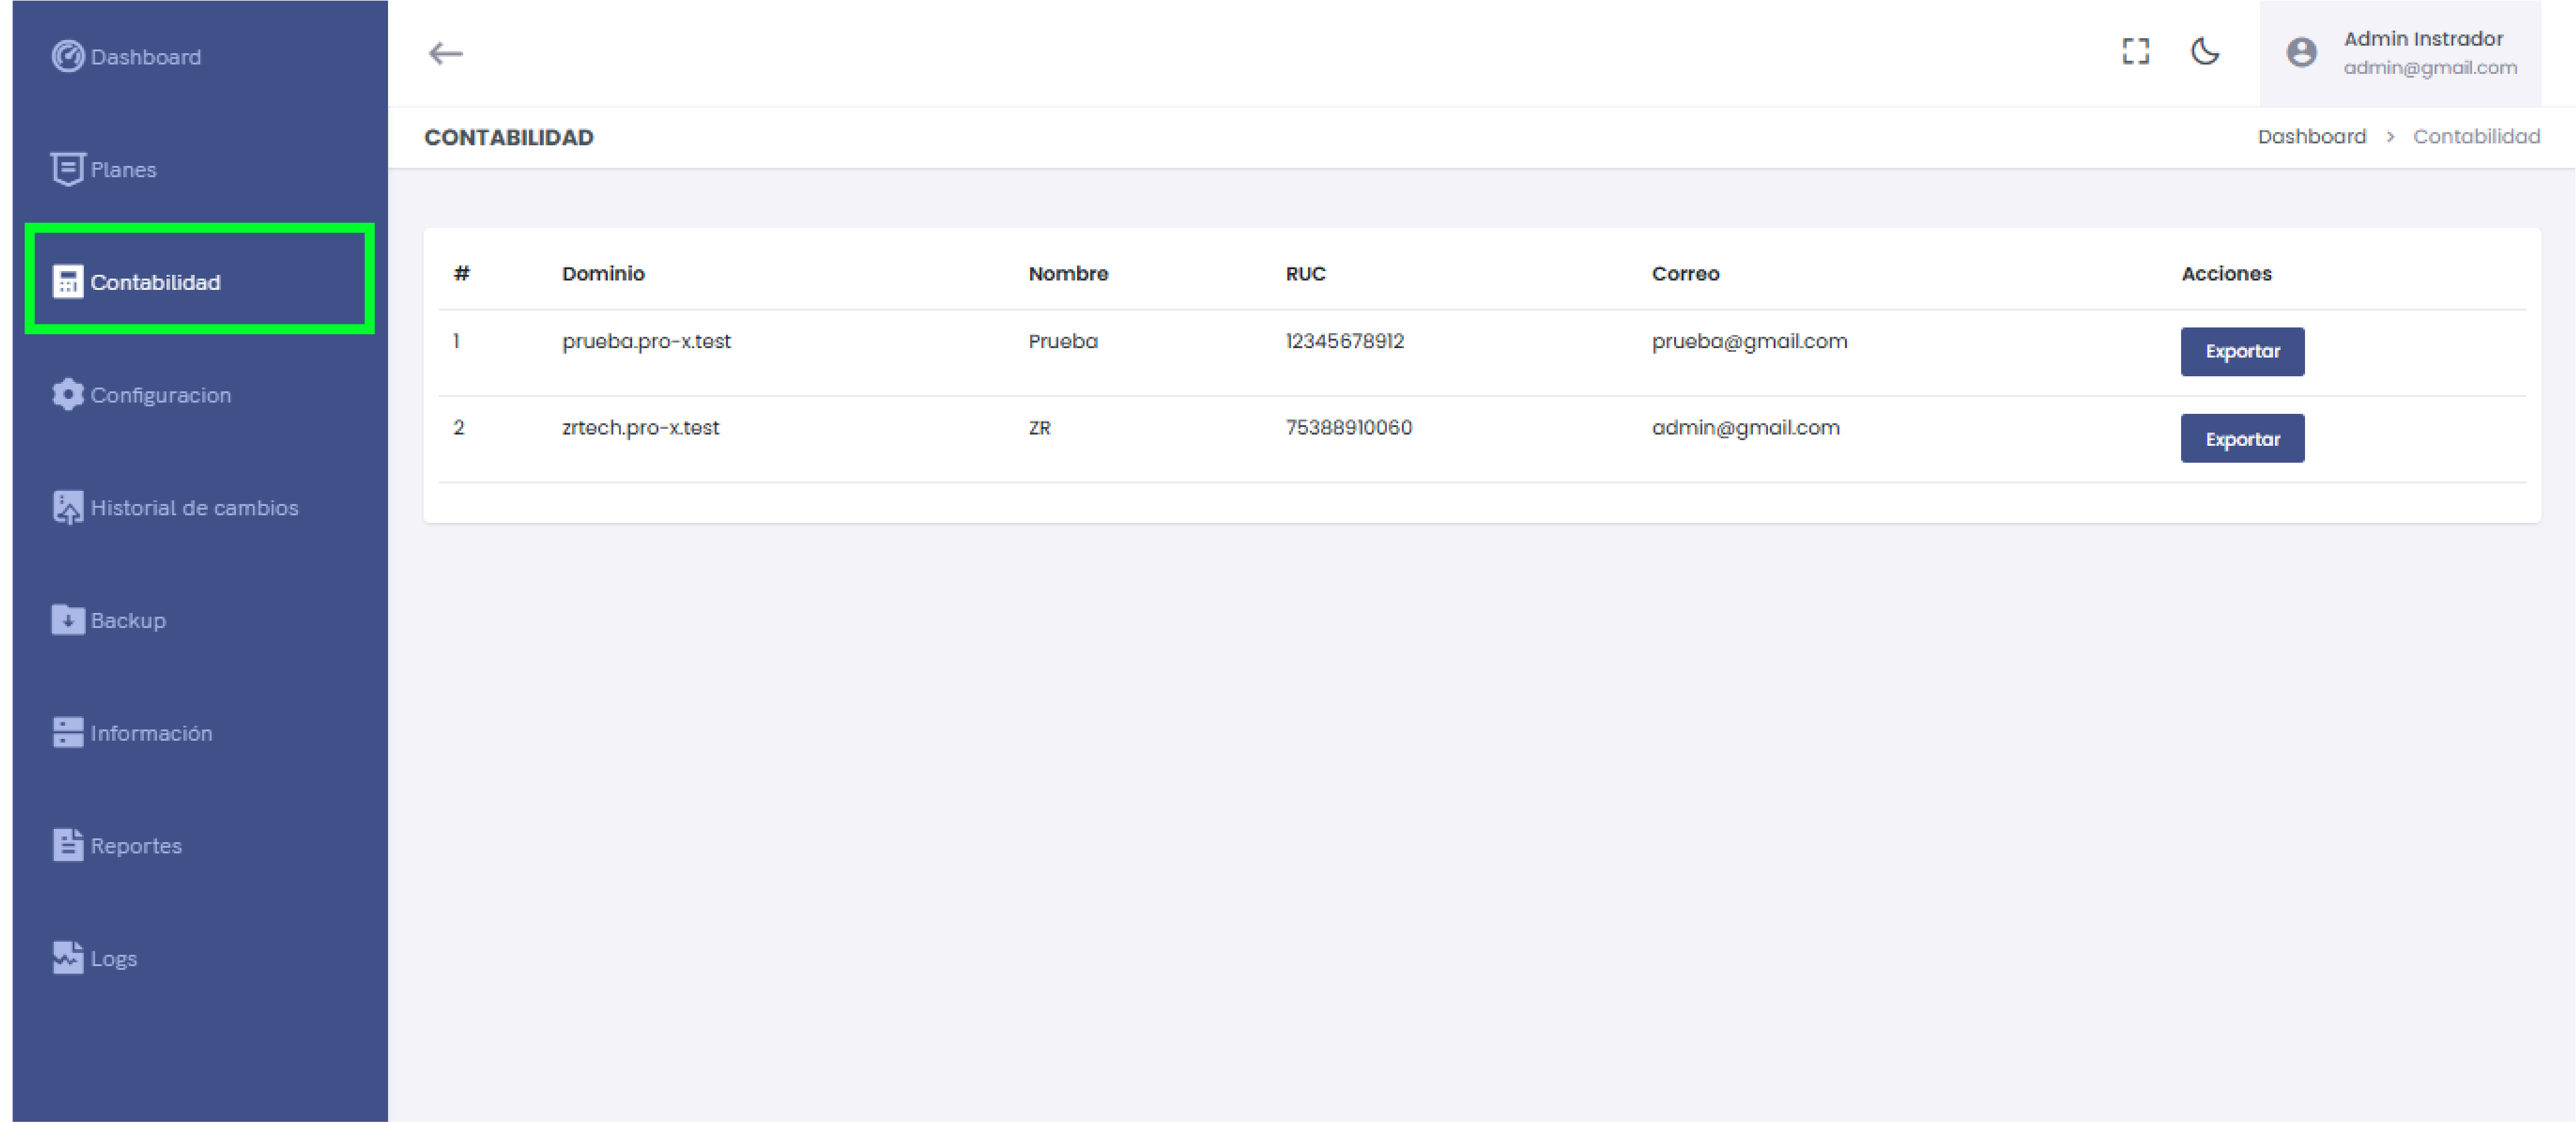Click the Planes sidebar icon

coord(67,169)
